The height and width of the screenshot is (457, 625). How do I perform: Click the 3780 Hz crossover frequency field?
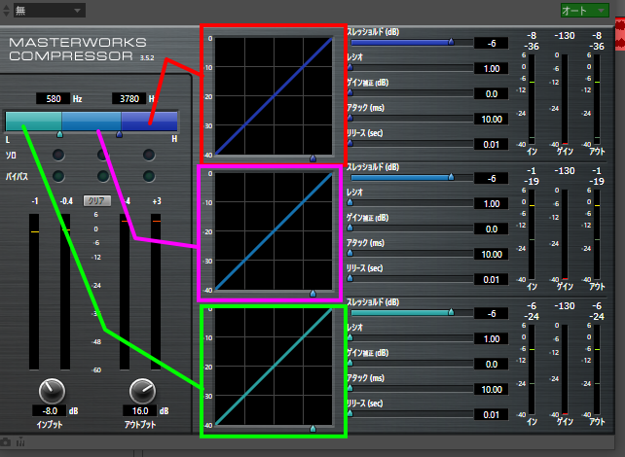(x=129, y=98)
